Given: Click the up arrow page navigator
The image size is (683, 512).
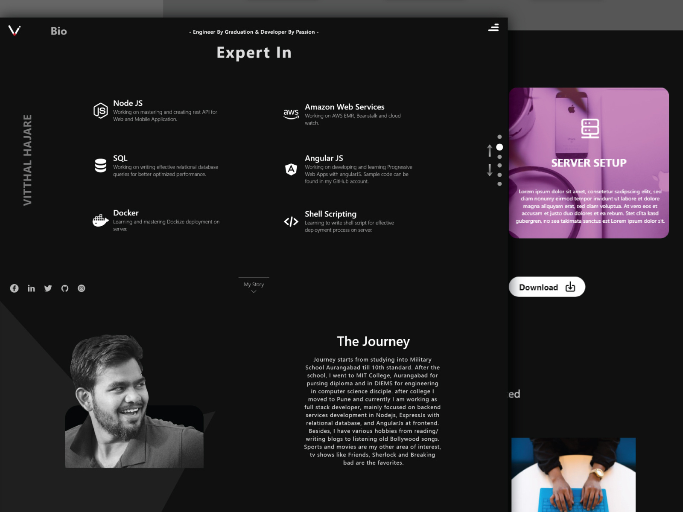Looking at the screenshot, I should (490, 151).
